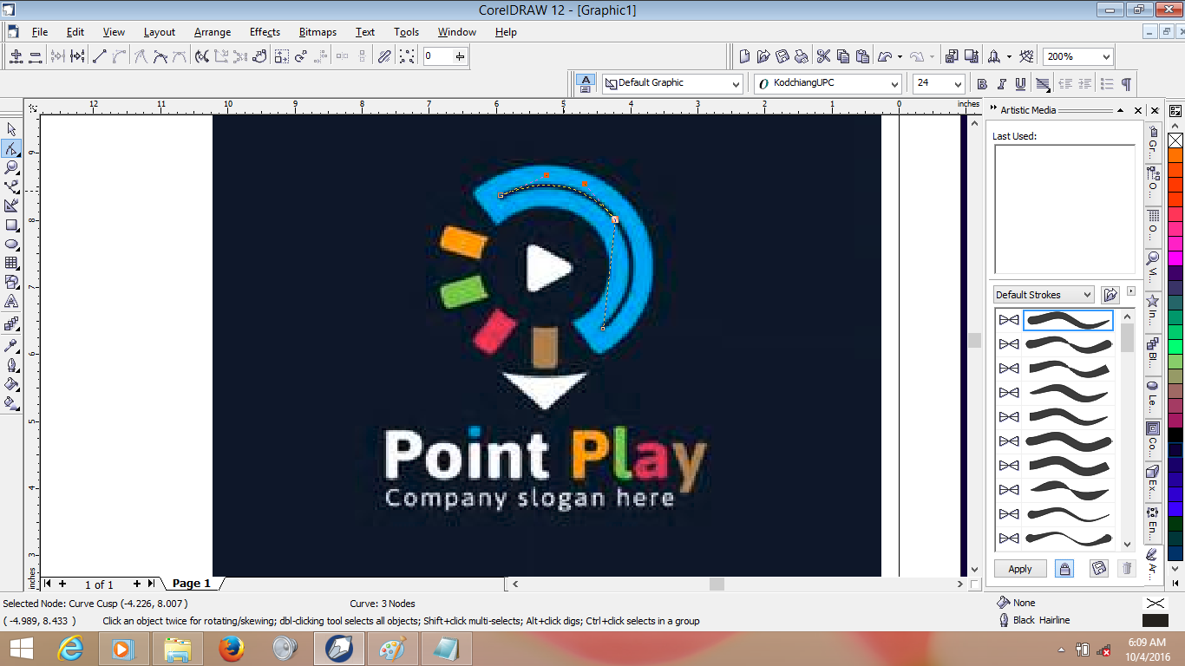Click the Select All Nodes icon
Image resolution: width=1185 pixels, height=666 pixels.
click(407, 56)
